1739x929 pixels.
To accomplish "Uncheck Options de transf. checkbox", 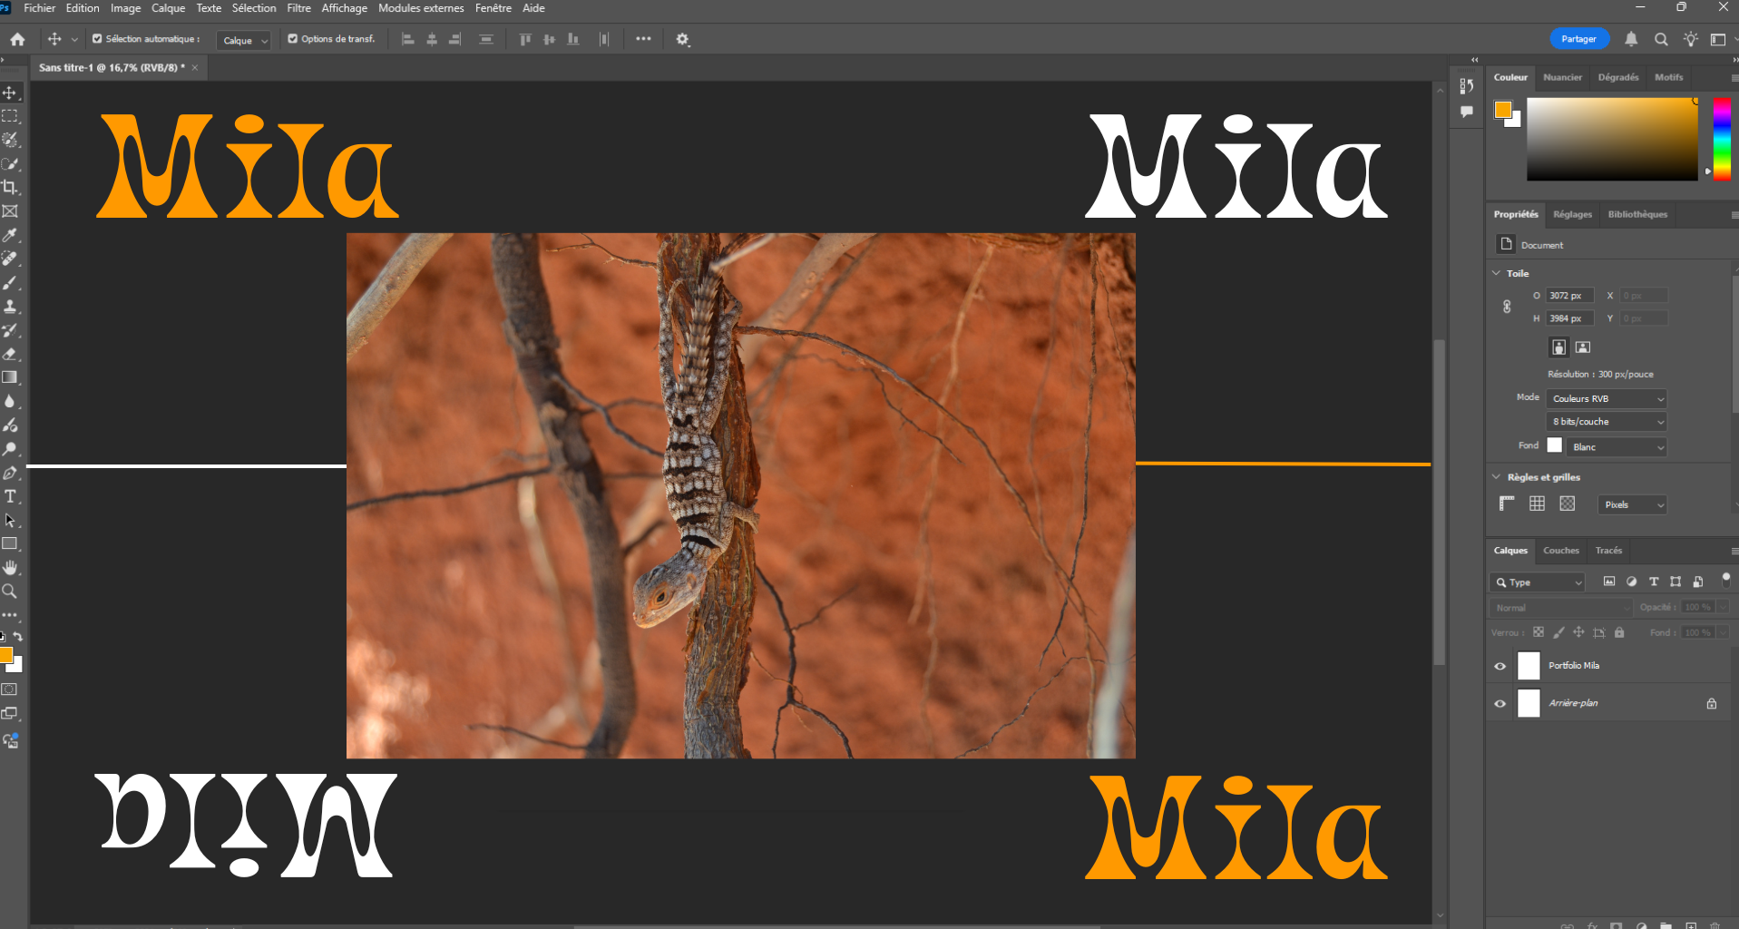I will 293,39.
